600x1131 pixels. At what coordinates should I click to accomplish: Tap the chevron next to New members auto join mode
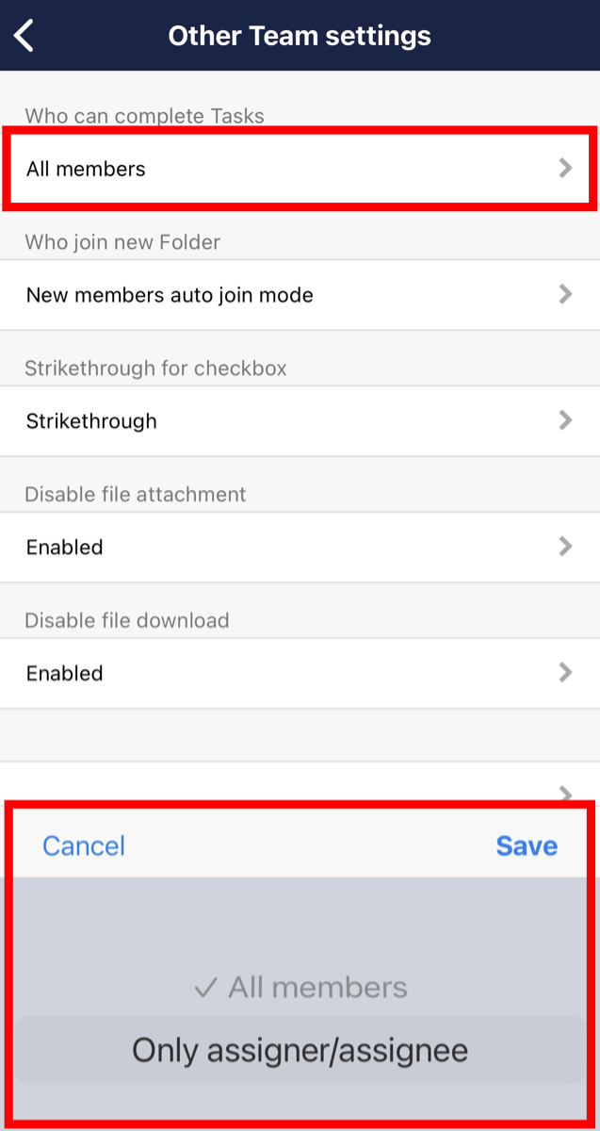[x=564, y=294]
